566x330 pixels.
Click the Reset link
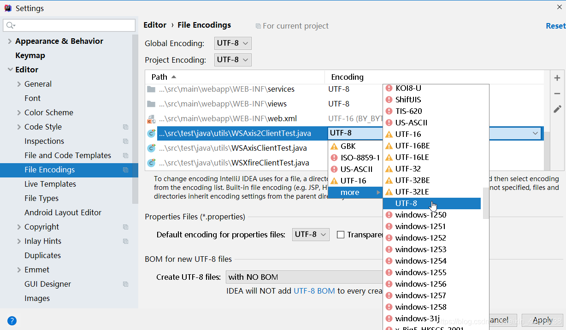555,26
